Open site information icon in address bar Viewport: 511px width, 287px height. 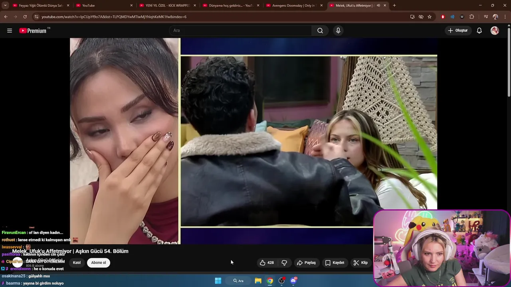(x=36, y=17)
